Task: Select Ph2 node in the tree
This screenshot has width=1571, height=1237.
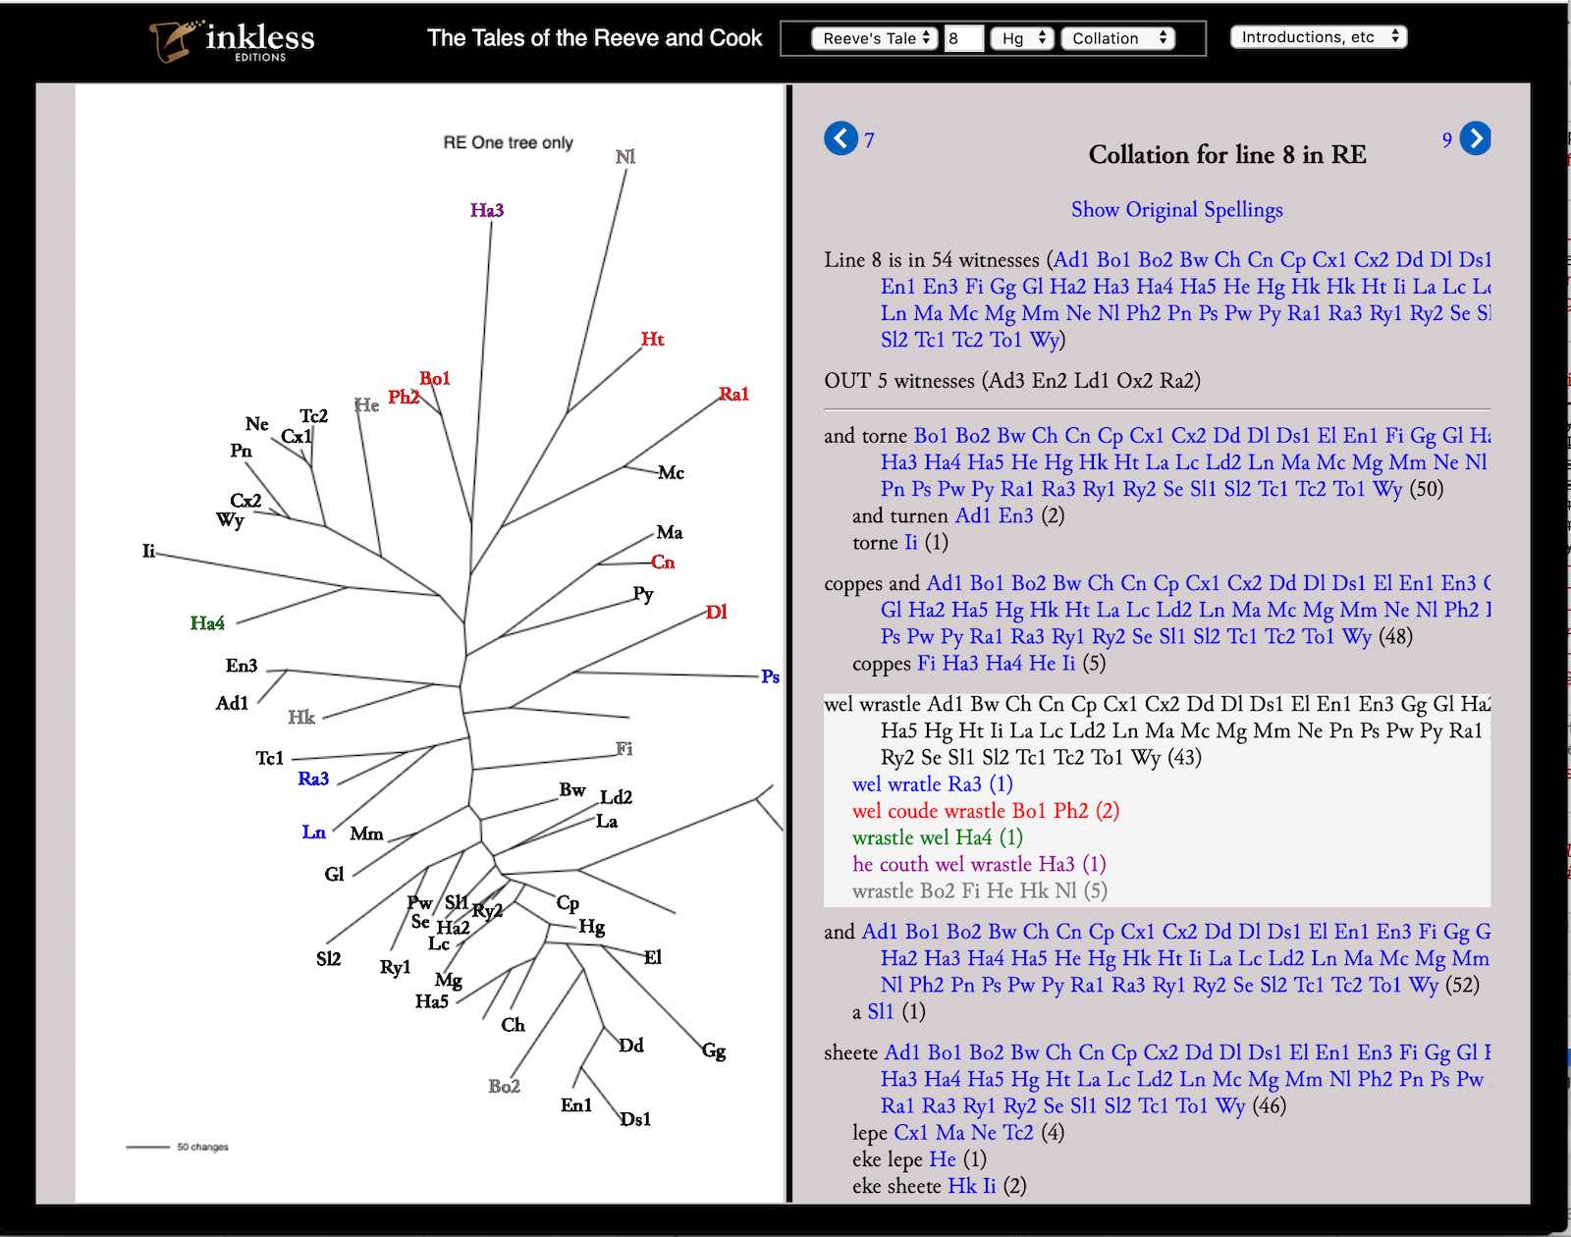Action: 404,397
